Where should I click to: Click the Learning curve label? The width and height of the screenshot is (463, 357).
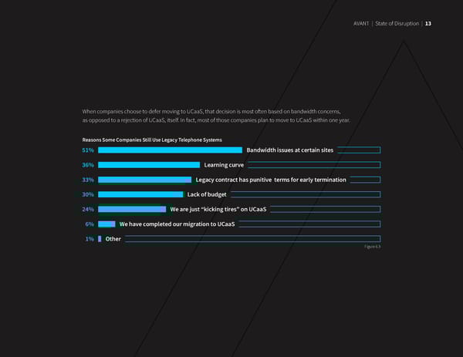[x=224, y=165]
